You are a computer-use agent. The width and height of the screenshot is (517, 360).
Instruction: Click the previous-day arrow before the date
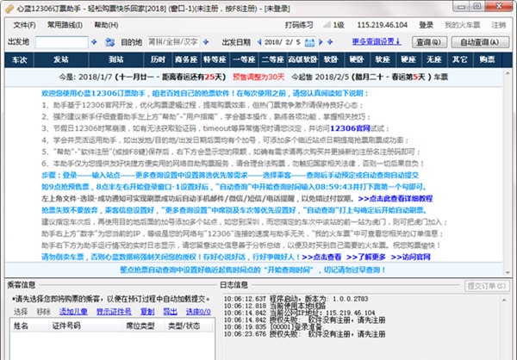point(259,42)
